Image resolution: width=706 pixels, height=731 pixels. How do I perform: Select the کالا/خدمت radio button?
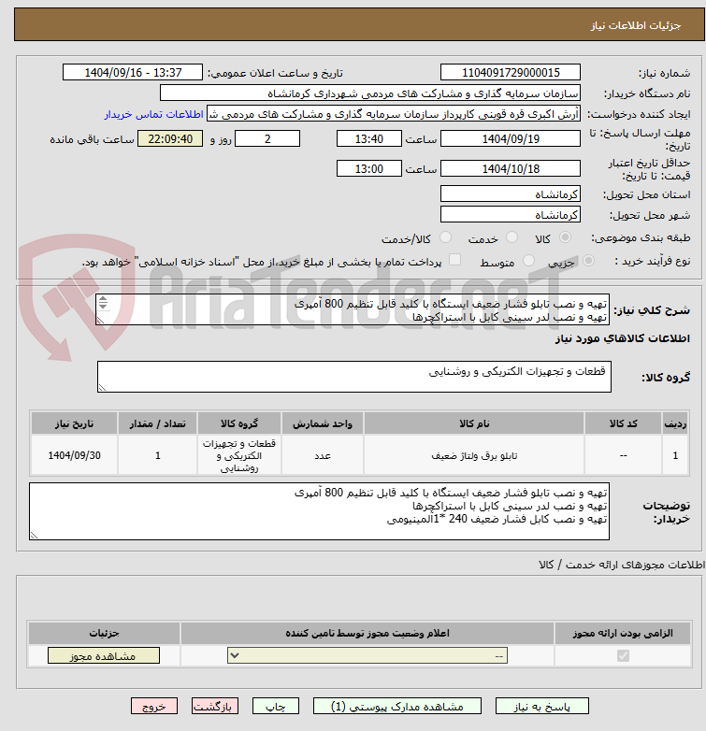tap(446, 237)
